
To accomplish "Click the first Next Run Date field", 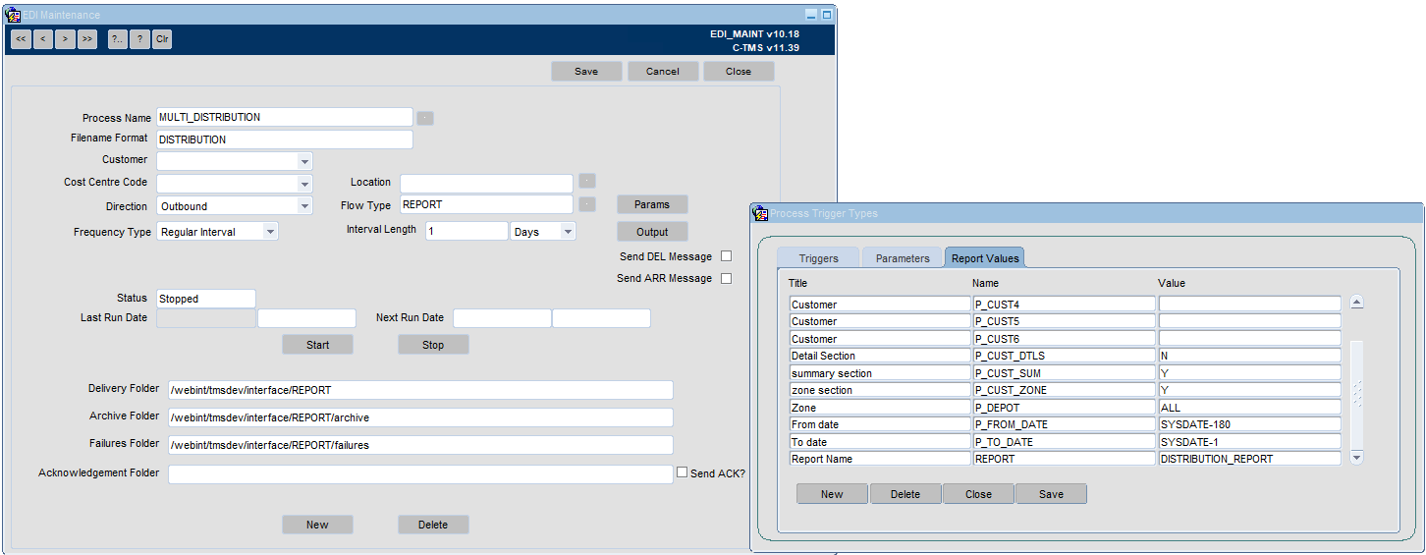I will tap(502, 318).
